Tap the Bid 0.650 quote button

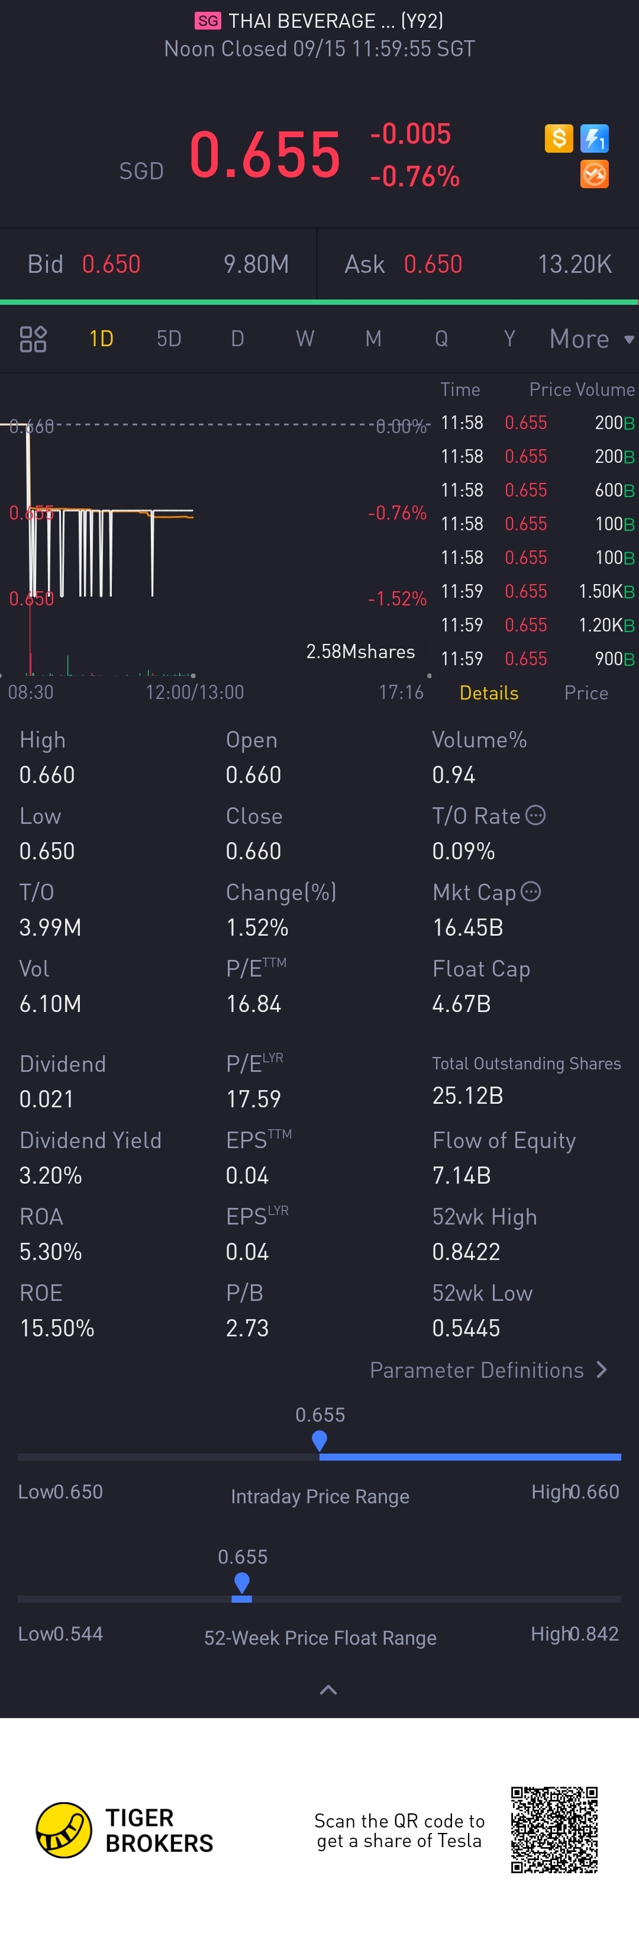click(159, 264)
